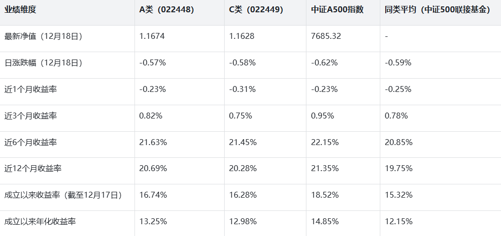Select the A类 latest net value 1.1674
Screen dimensions: 501x236
pyautogui.click(x=152, y=36)
